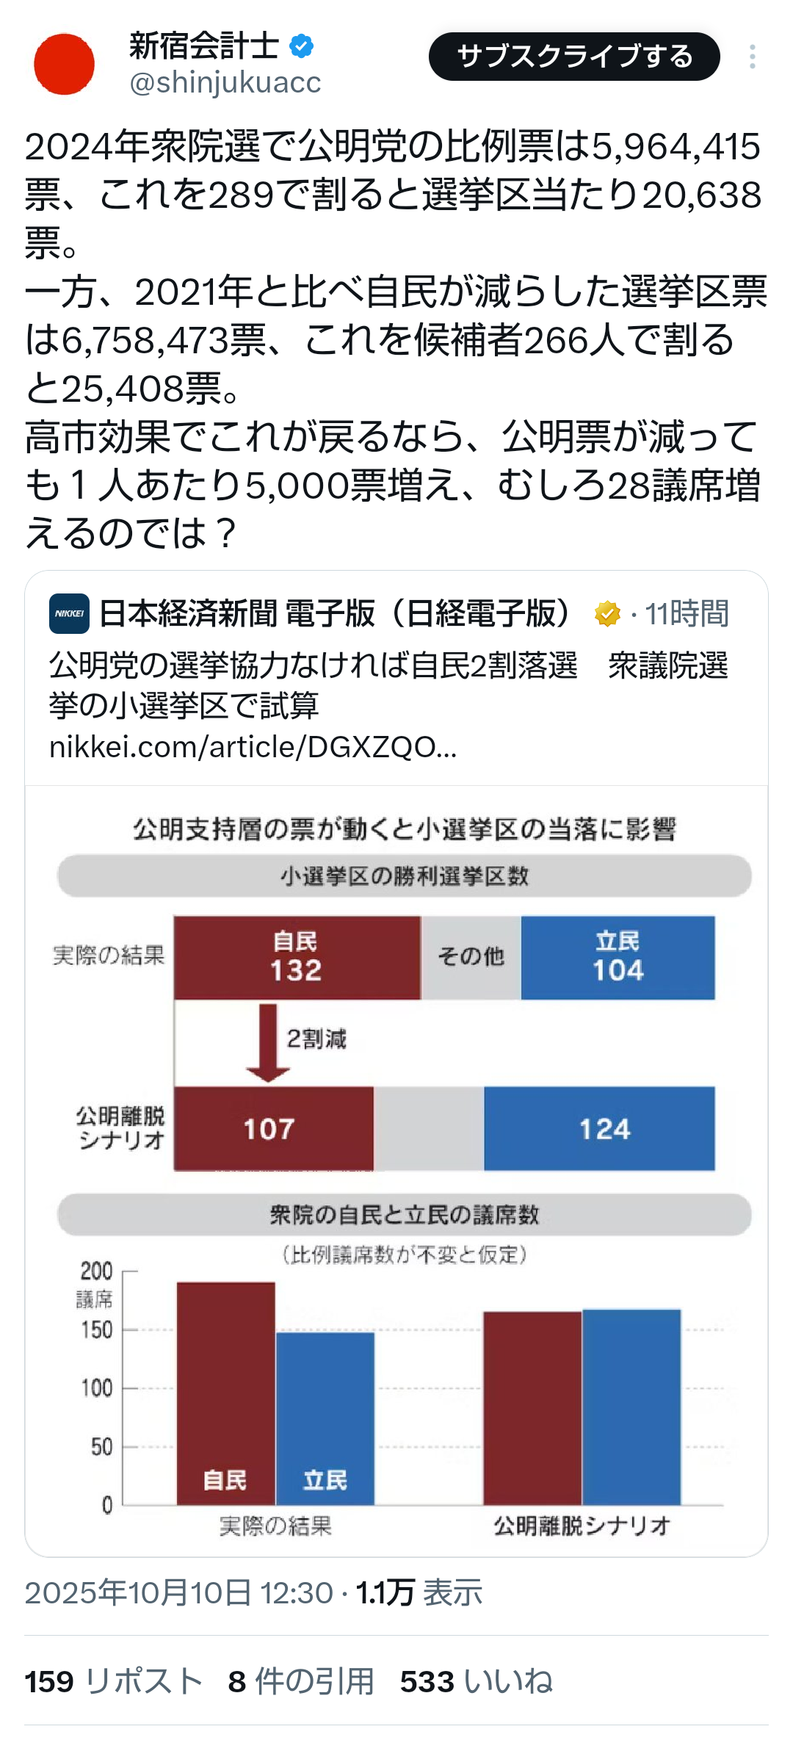This screenshot has width=793, height=1740.
Task: Open the nikkei.com/article link
Action: coord(253,747)
